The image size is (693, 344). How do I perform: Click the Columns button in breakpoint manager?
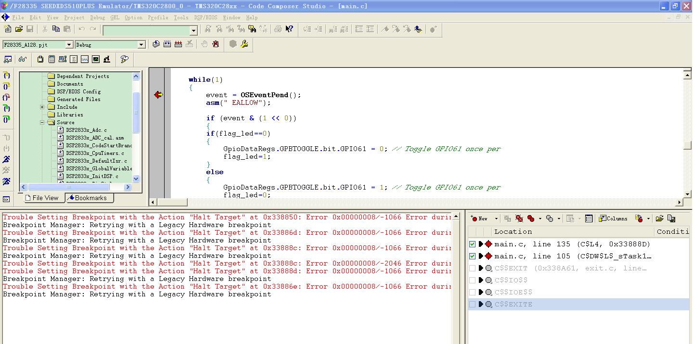pyautogui.click(x=613, y=218)
